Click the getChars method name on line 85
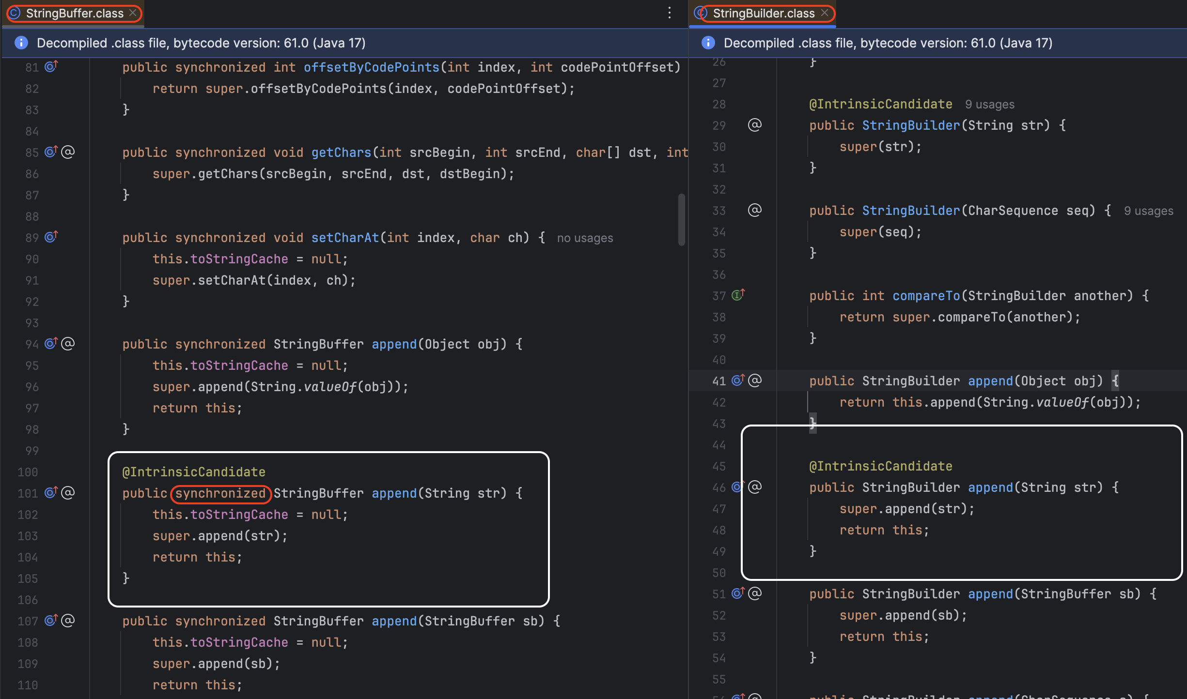 341,152
